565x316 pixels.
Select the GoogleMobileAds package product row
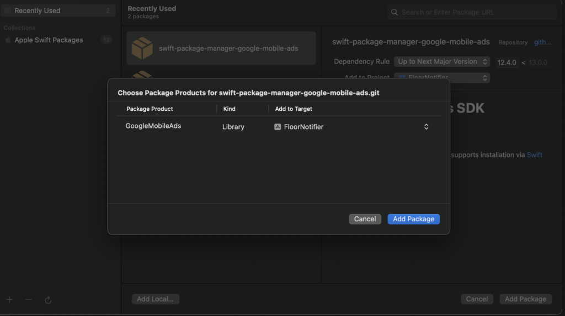tap(153, 126)
